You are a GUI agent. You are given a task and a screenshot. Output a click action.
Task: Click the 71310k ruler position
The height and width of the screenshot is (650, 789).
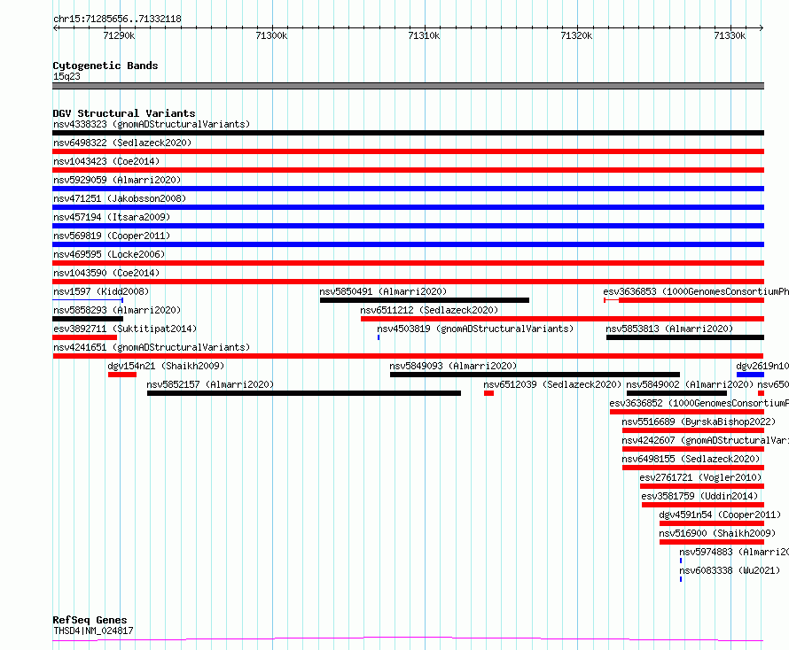(x=424, y=35)
